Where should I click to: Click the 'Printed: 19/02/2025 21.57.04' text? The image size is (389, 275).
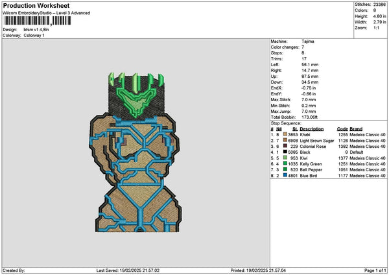pyautogui.click(x=258, y=270)
